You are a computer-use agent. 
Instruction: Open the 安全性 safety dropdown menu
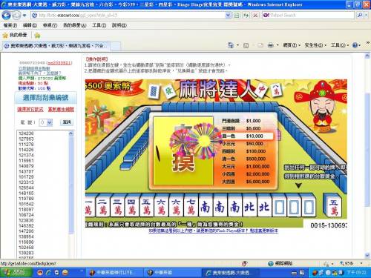pos(315,45)
